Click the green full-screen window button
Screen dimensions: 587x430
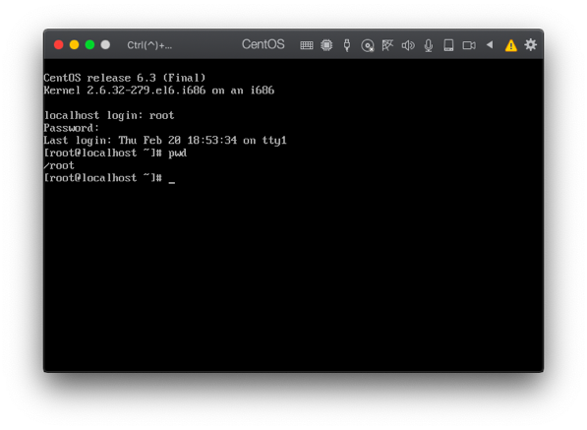tap(89, 45)
